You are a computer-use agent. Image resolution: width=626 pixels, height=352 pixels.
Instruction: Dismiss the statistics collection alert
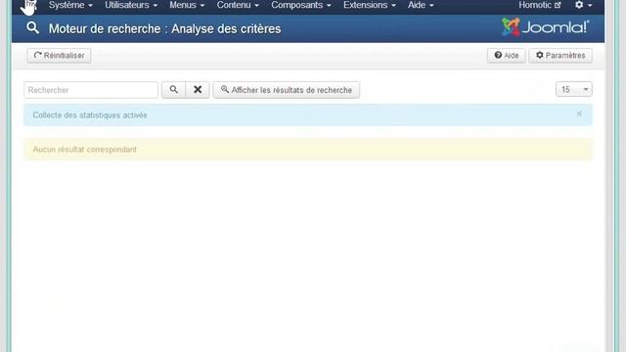pyautogui.click(x=579, y=113)
